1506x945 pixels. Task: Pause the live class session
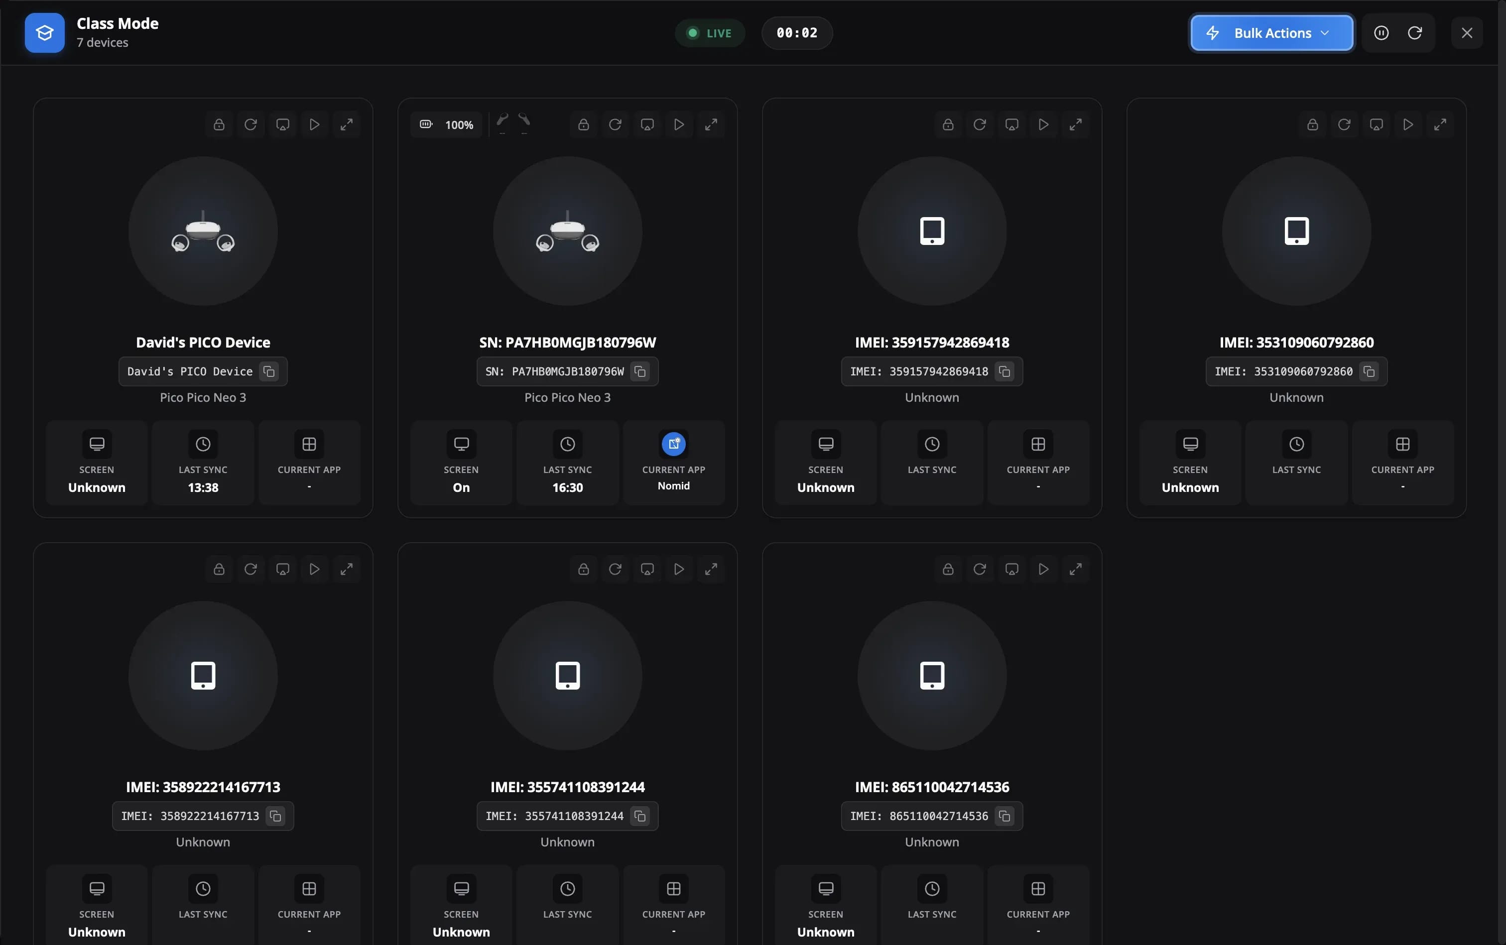point(1381,33)
